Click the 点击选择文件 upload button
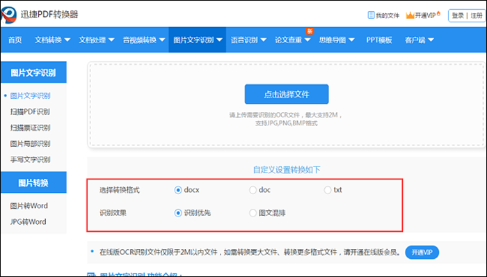 [287, 94]
